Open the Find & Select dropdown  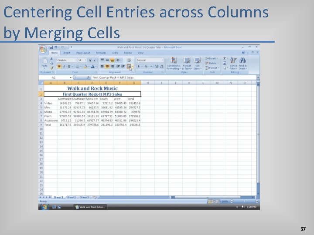(x=243, y=64)
